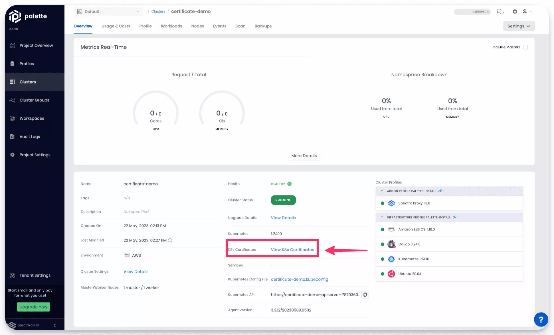
Task: Enable the Include Masters checkbox
Action: 525,47
